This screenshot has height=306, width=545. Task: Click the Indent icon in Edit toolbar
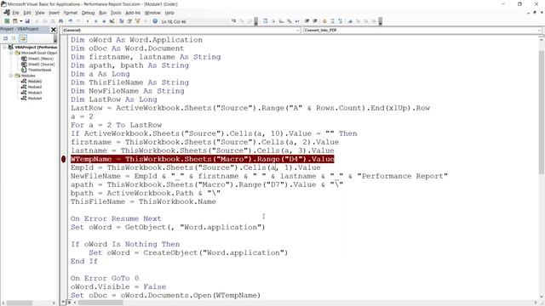[307, 21]
